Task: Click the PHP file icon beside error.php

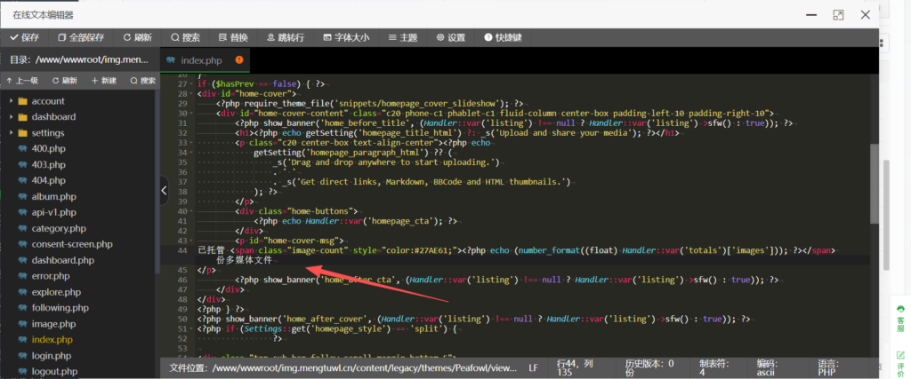Action: [22, 276]
